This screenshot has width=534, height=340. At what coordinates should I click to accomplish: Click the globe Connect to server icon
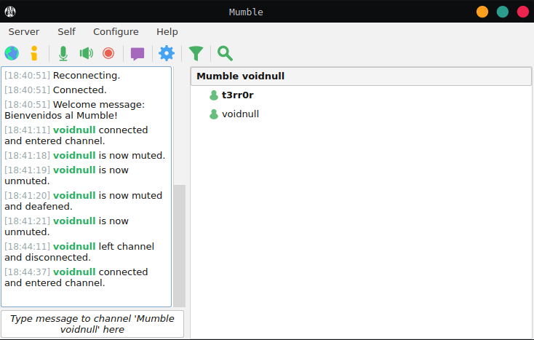pos(12,53)
